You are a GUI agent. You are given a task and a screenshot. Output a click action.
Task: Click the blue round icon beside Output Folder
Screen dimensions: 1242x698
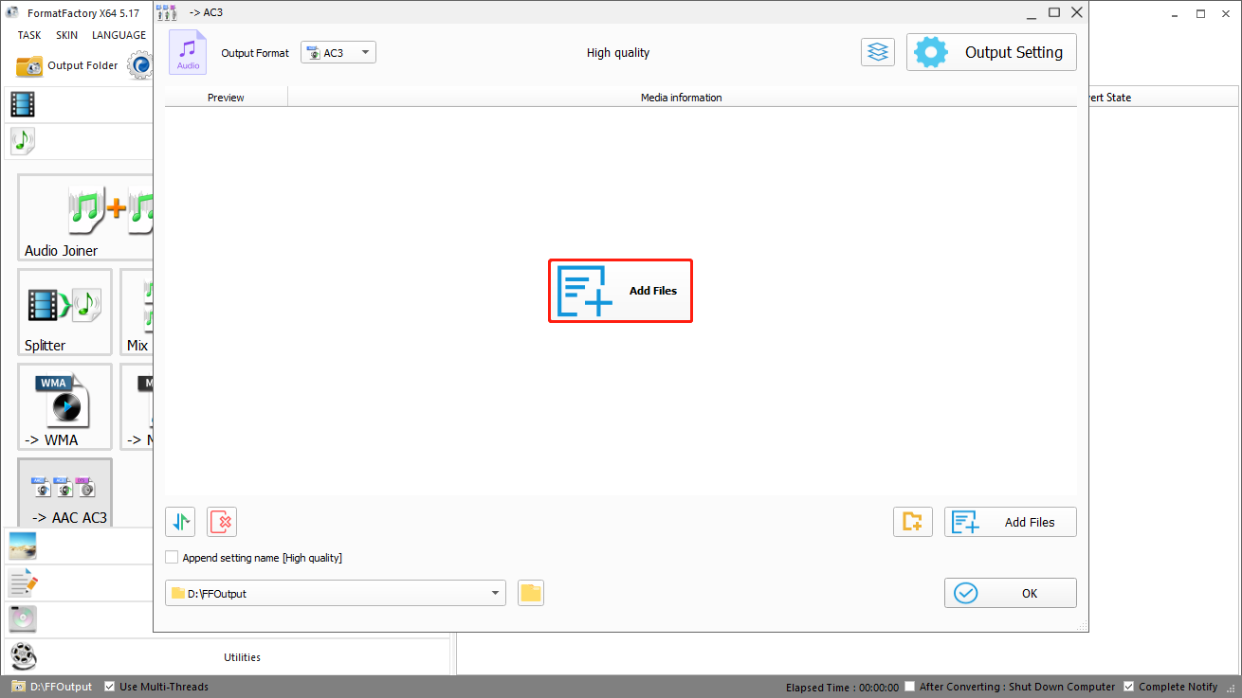tap(140, 65)
